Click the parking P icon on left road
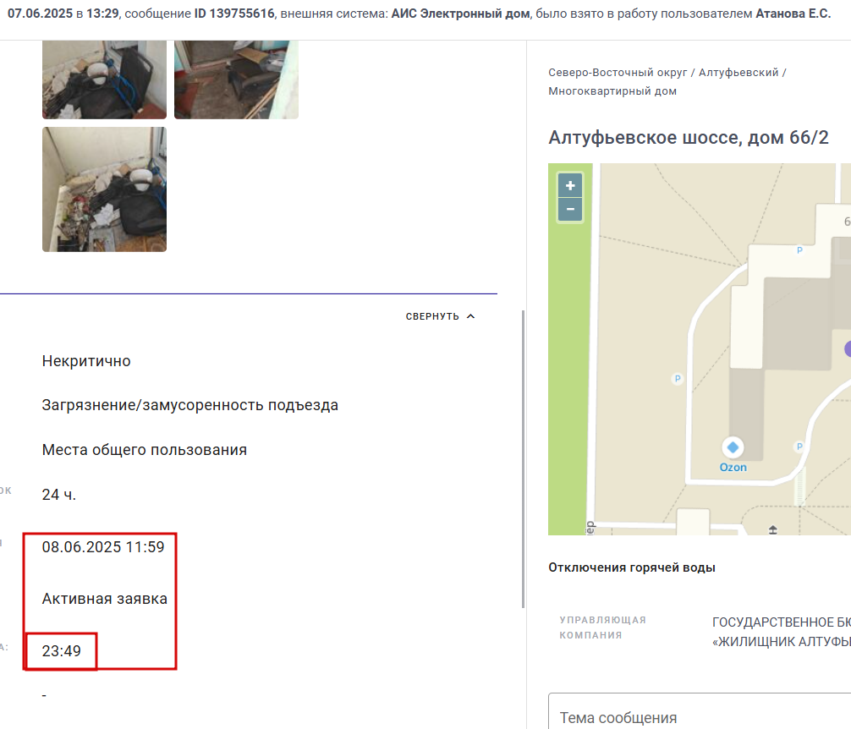 pos(678,379)
